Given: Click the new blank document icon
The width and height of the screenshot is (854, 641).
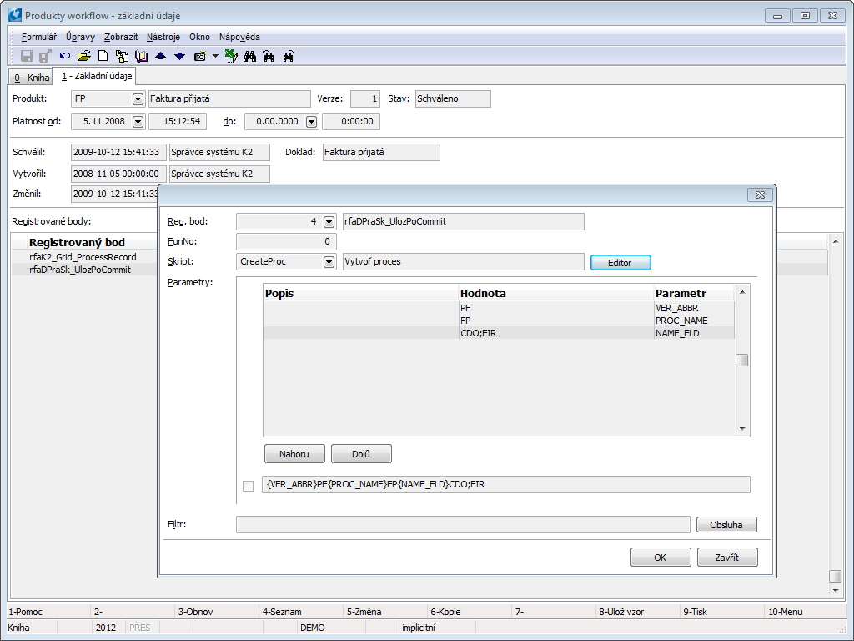Looking at the screenshot, I should click(103, 56).
